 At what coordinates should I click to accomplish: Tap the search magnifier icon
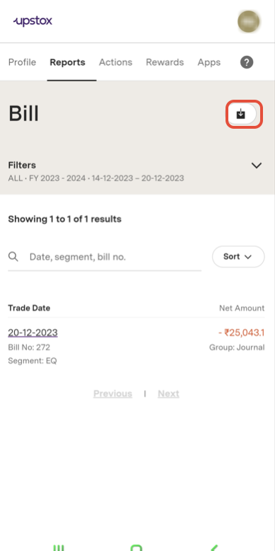tap(13, 257)
